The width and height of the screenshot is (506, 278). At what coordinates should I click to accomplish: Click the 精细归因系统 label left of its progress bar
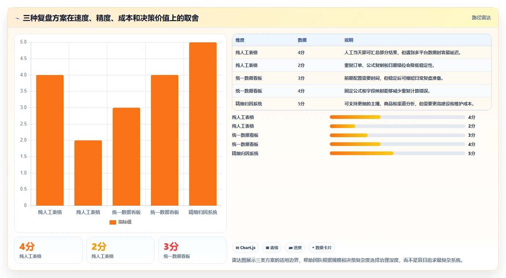coord(245,154)
